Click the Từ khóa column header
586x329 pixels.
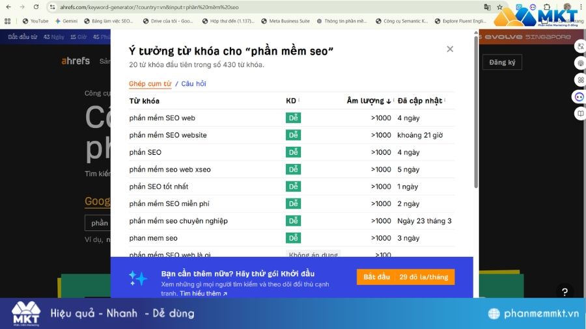pyautogui.click(x=145, y=101)
